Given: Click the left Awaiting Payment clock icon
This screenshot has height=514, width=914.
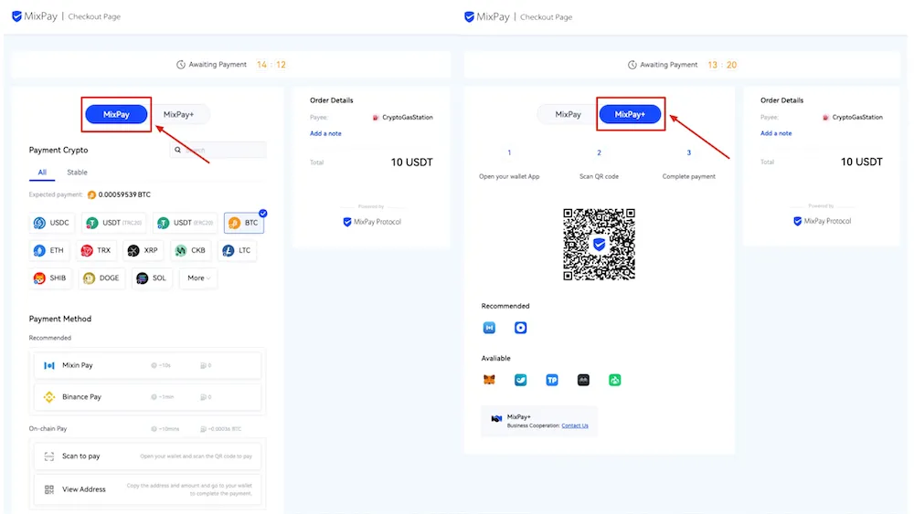Looking at the screenshot, I should [181, 65].
